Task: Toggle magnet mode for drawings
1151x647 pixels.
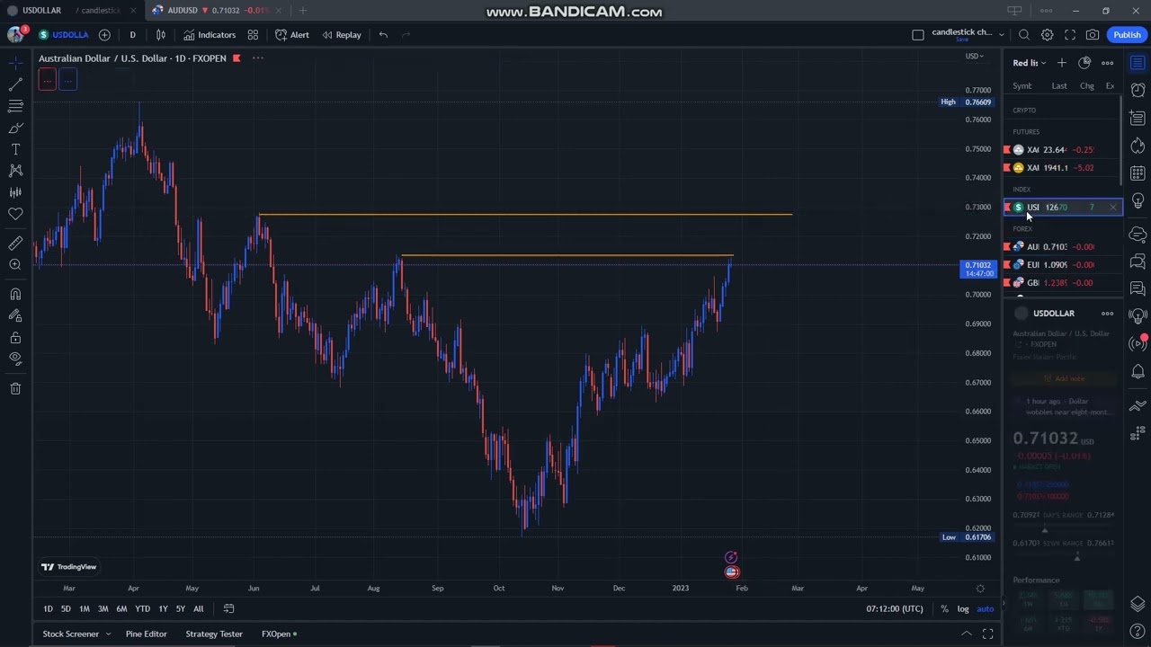Action: 15,295
